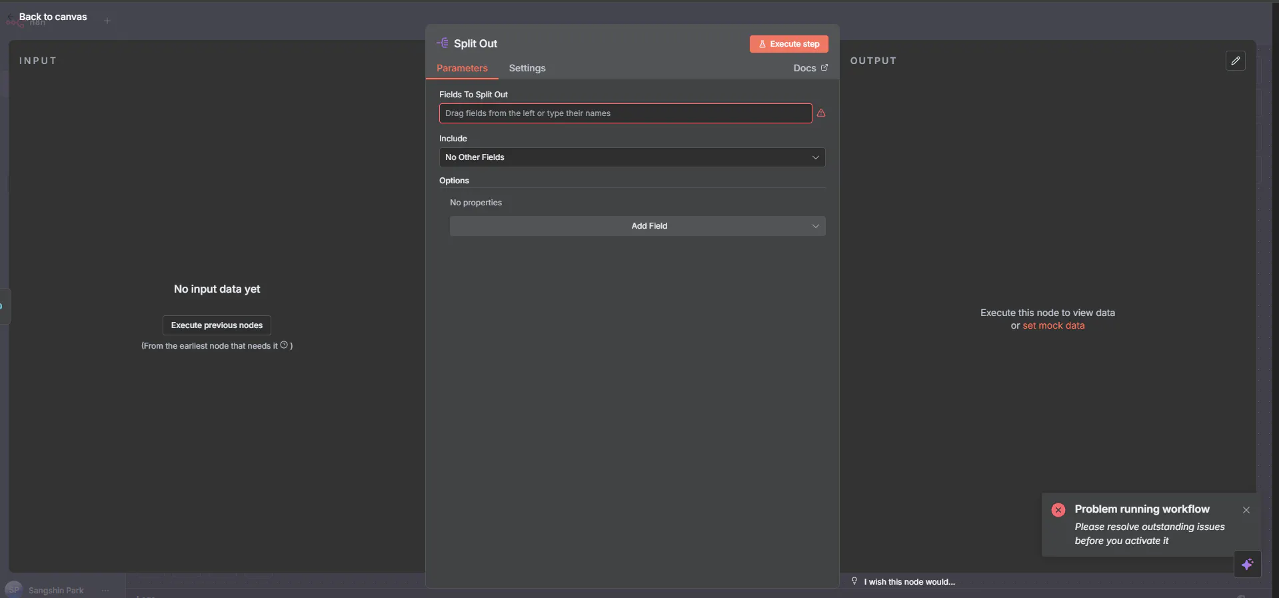Viewport: 1279px width, 598px height.
Task: Click the lightbulb feedback icon
Action: point(854,581)
